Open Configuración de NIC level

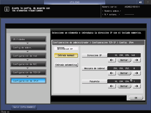28,64
